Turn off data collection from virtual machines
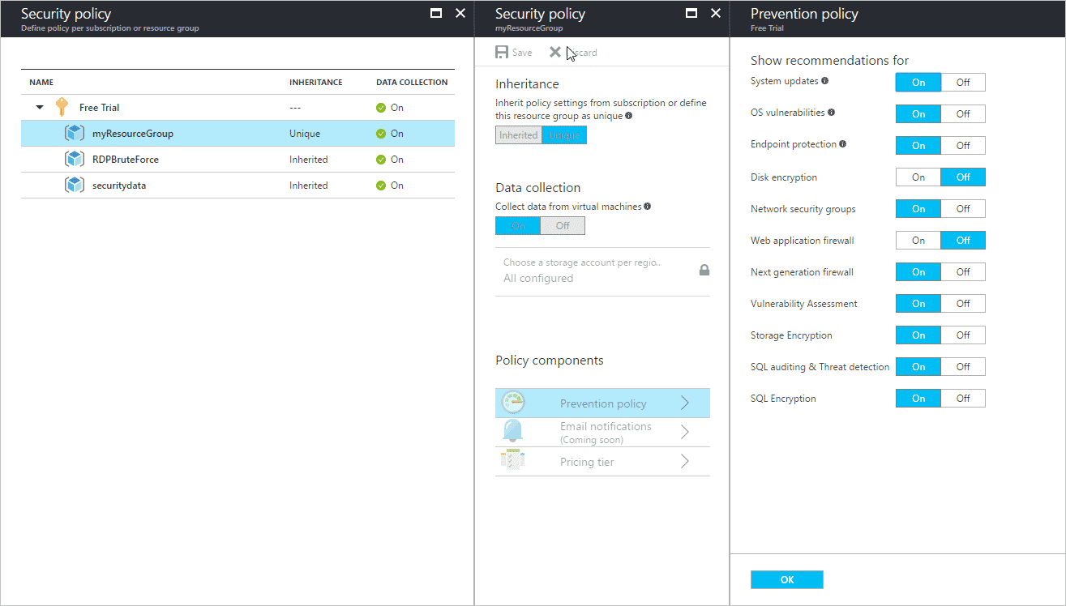The height and width of the screenshot is (606, 1066). coord(563,226)
